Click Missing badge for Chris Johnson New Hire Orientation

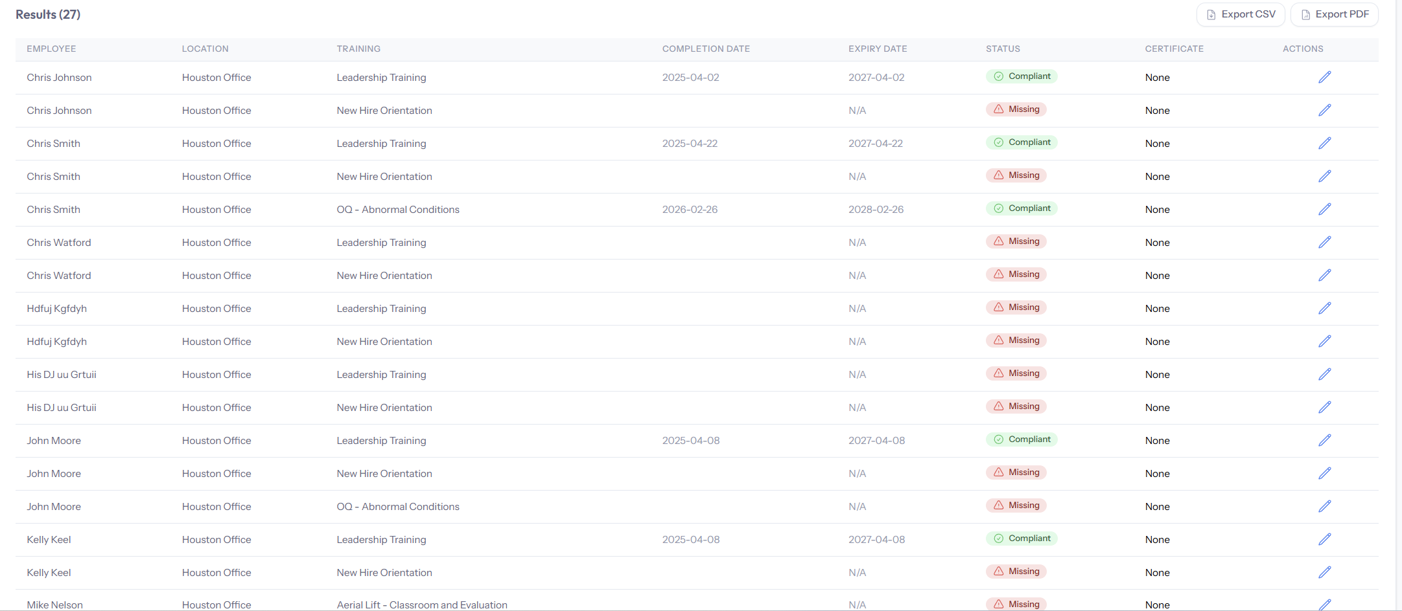1016,109
